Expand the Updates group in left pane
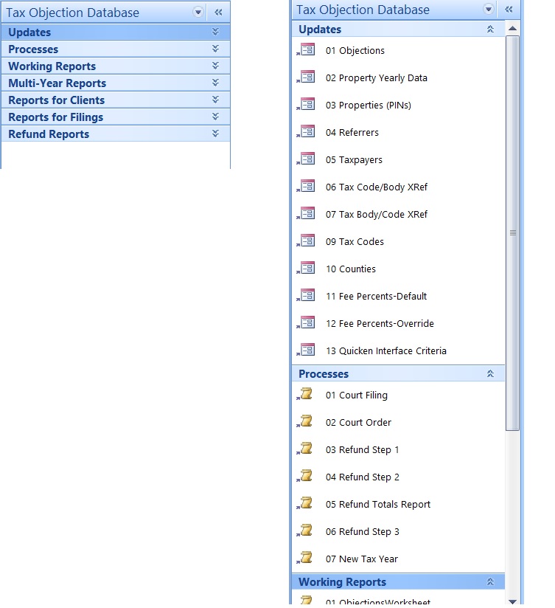 point(215,32)
